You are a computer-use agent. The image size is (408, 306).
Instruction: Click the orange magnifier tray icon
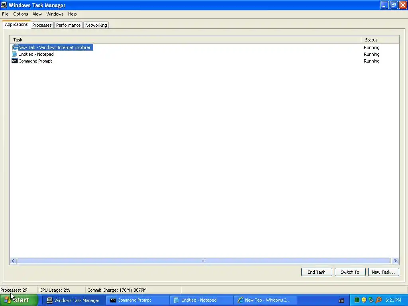(379, 300)
